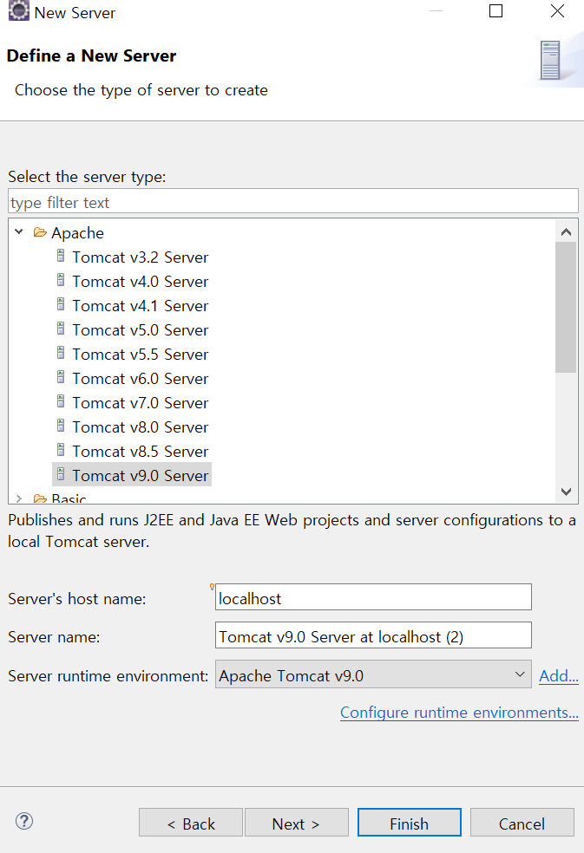Select Tomcat v4.1 Server text
The image size is (584, 853).
click(x=140, y=306)
